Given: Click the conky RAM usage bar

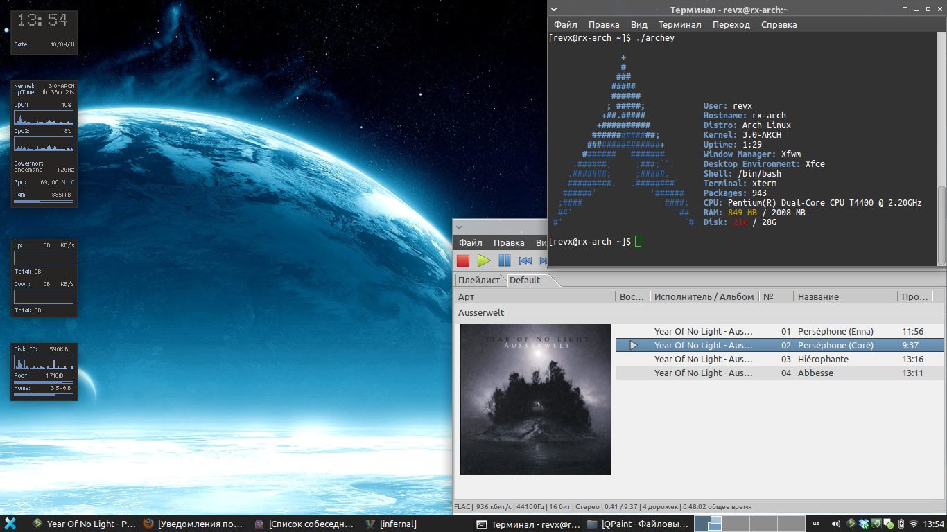Looking at the screenshot, I should (44, 202).
